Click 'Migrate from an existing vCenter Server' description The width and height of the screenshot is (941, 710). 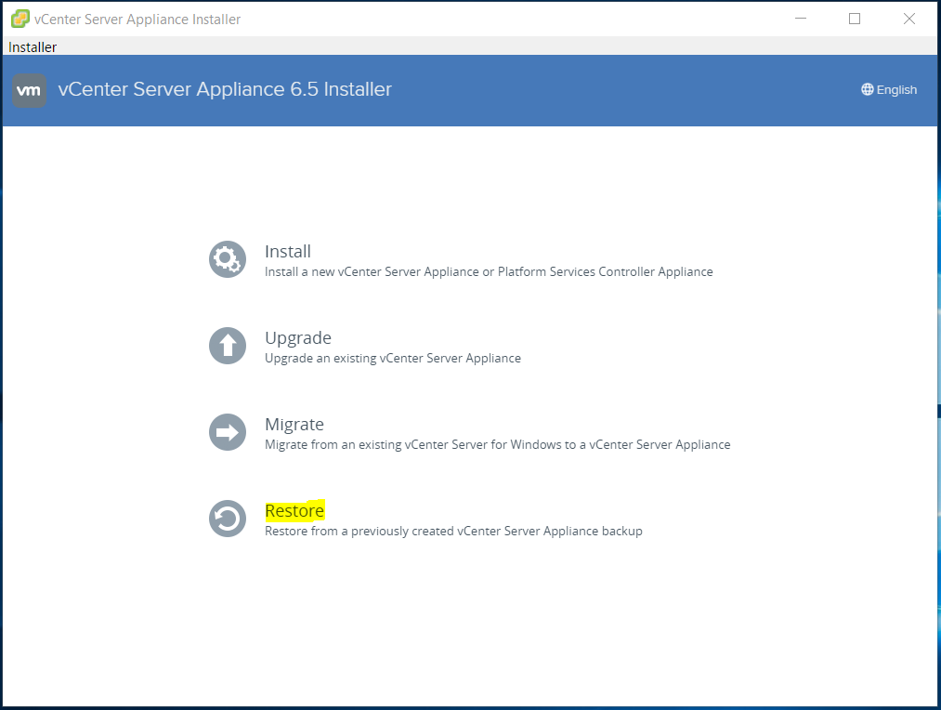(x=498, y=445)
